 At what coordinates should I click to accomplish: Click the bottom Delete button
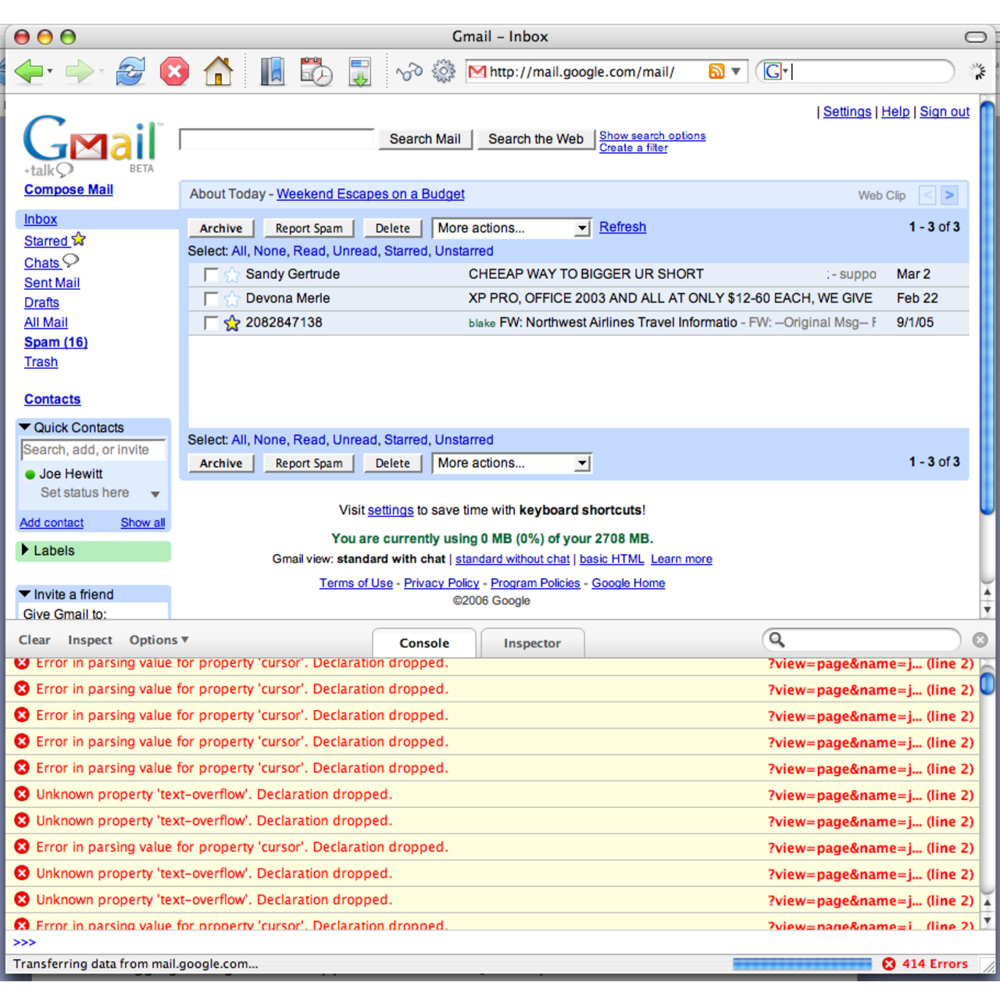(393, 463)
